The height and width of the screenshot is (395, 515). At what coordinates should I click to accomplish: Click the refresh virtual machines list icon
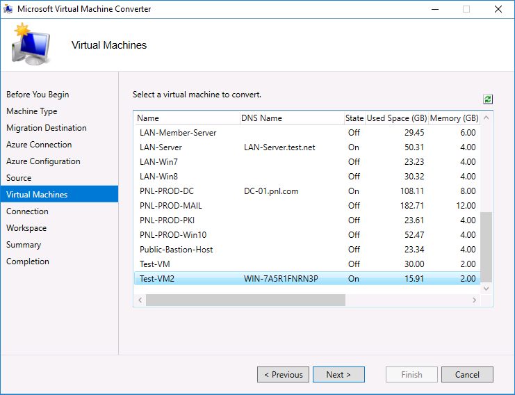click(488, 99)
